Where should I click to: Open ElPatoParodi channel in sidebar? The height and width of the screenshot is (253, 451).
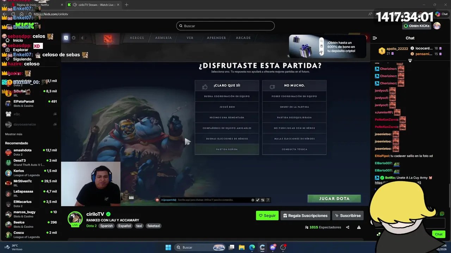(x=31, y=103)
